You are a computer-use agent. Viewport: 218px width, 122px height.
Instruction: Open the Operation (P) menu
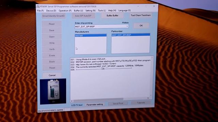[x=65, y=11]
